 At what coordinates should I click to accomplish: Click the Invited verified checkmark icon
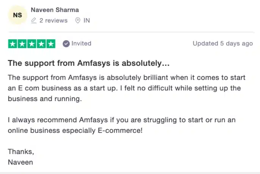tap(66, 44)
